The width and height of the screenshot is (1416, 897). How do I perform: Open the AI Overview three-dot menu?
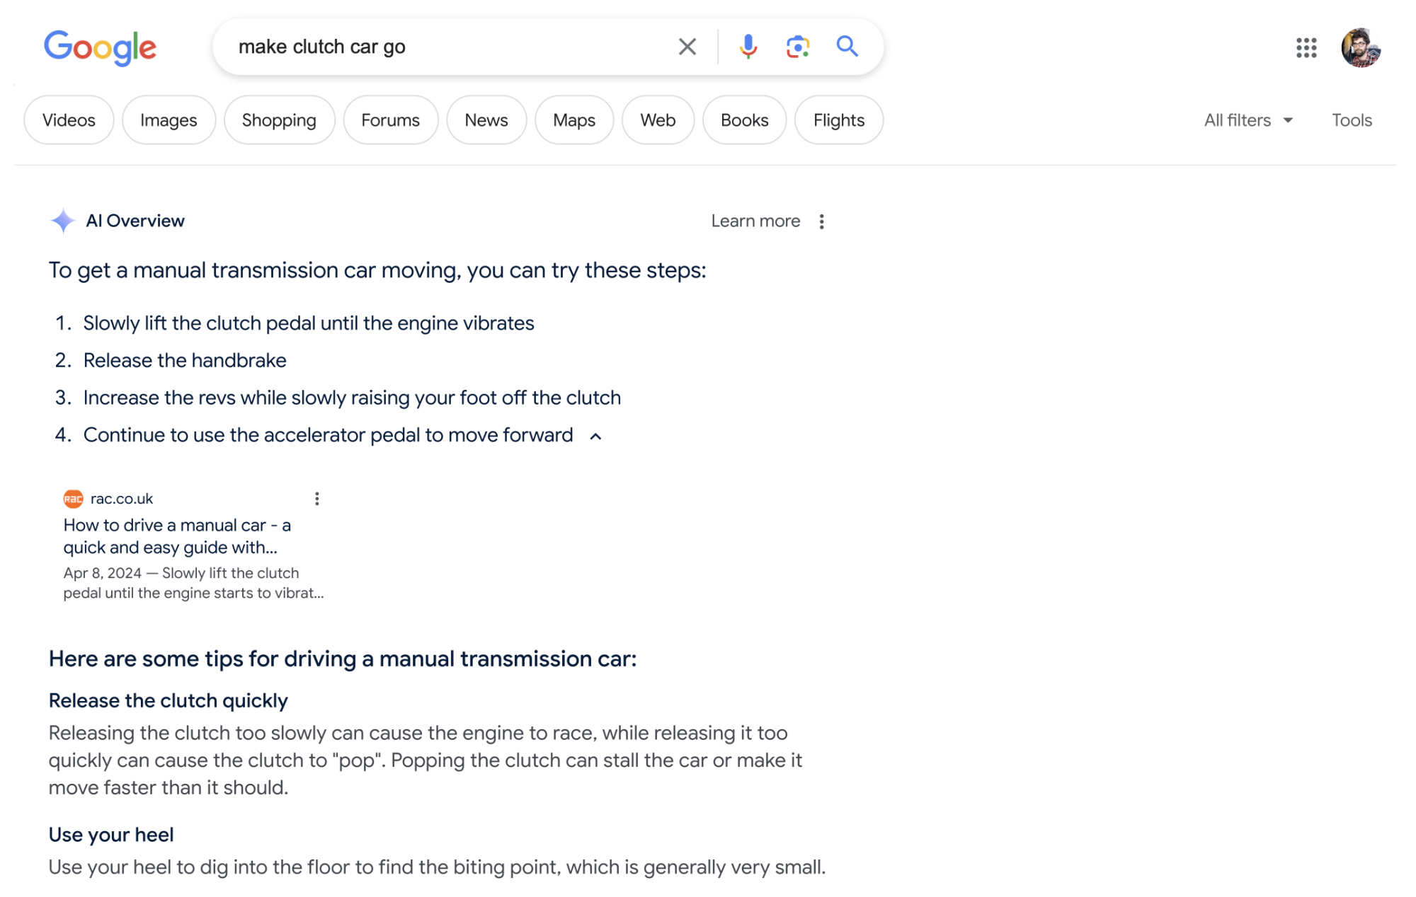pyautogui.click(x=821, y=221)
